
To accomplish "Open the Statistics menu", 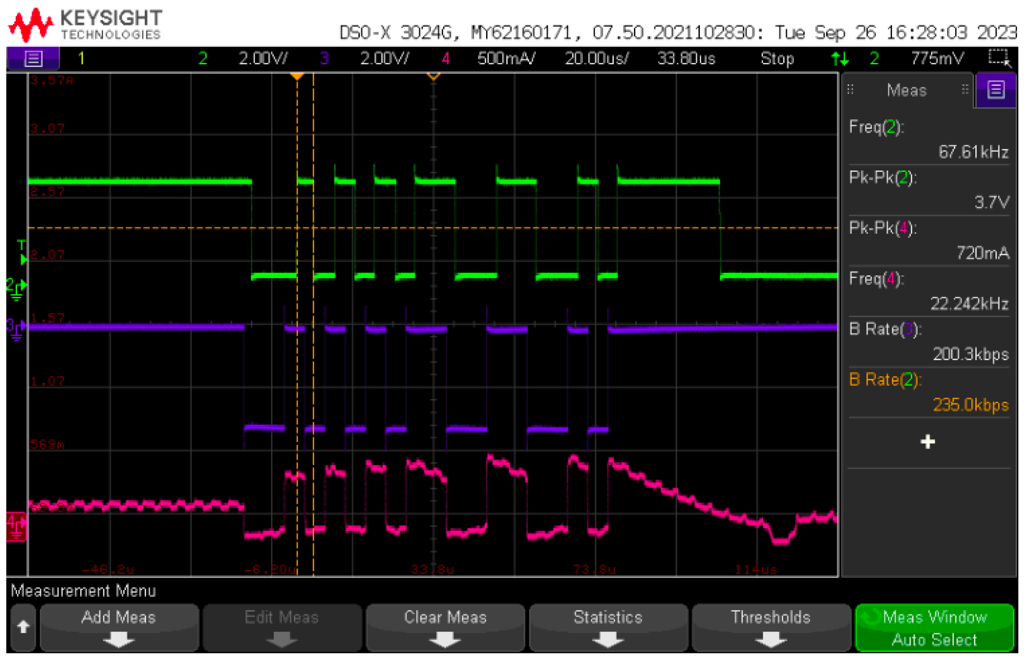I will pos(608,627).
